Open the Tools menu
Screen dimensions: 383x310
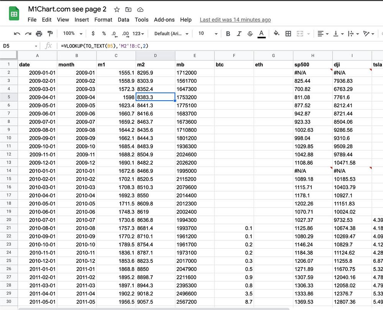(142, 20)
